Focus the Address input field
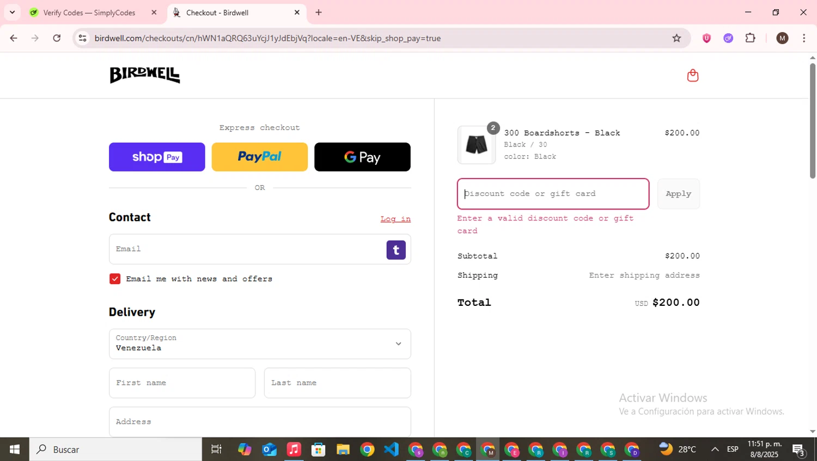The width and height of the screenshot is (817, 461). [260, 422]
